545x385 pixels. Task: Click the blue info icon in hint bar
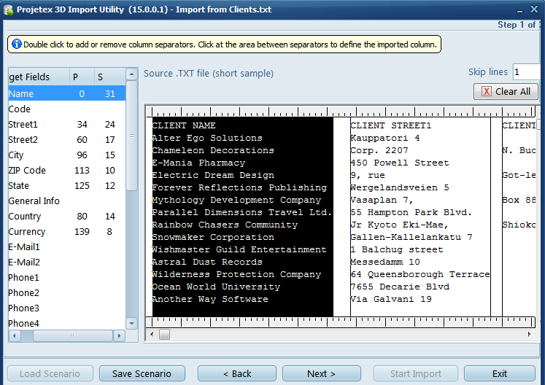tap(16, 44)
